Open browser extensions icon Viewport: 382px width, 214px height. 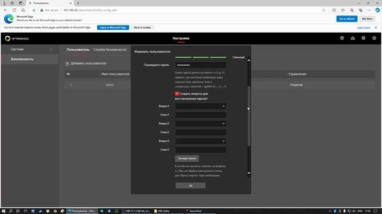(x=361, y=10)
